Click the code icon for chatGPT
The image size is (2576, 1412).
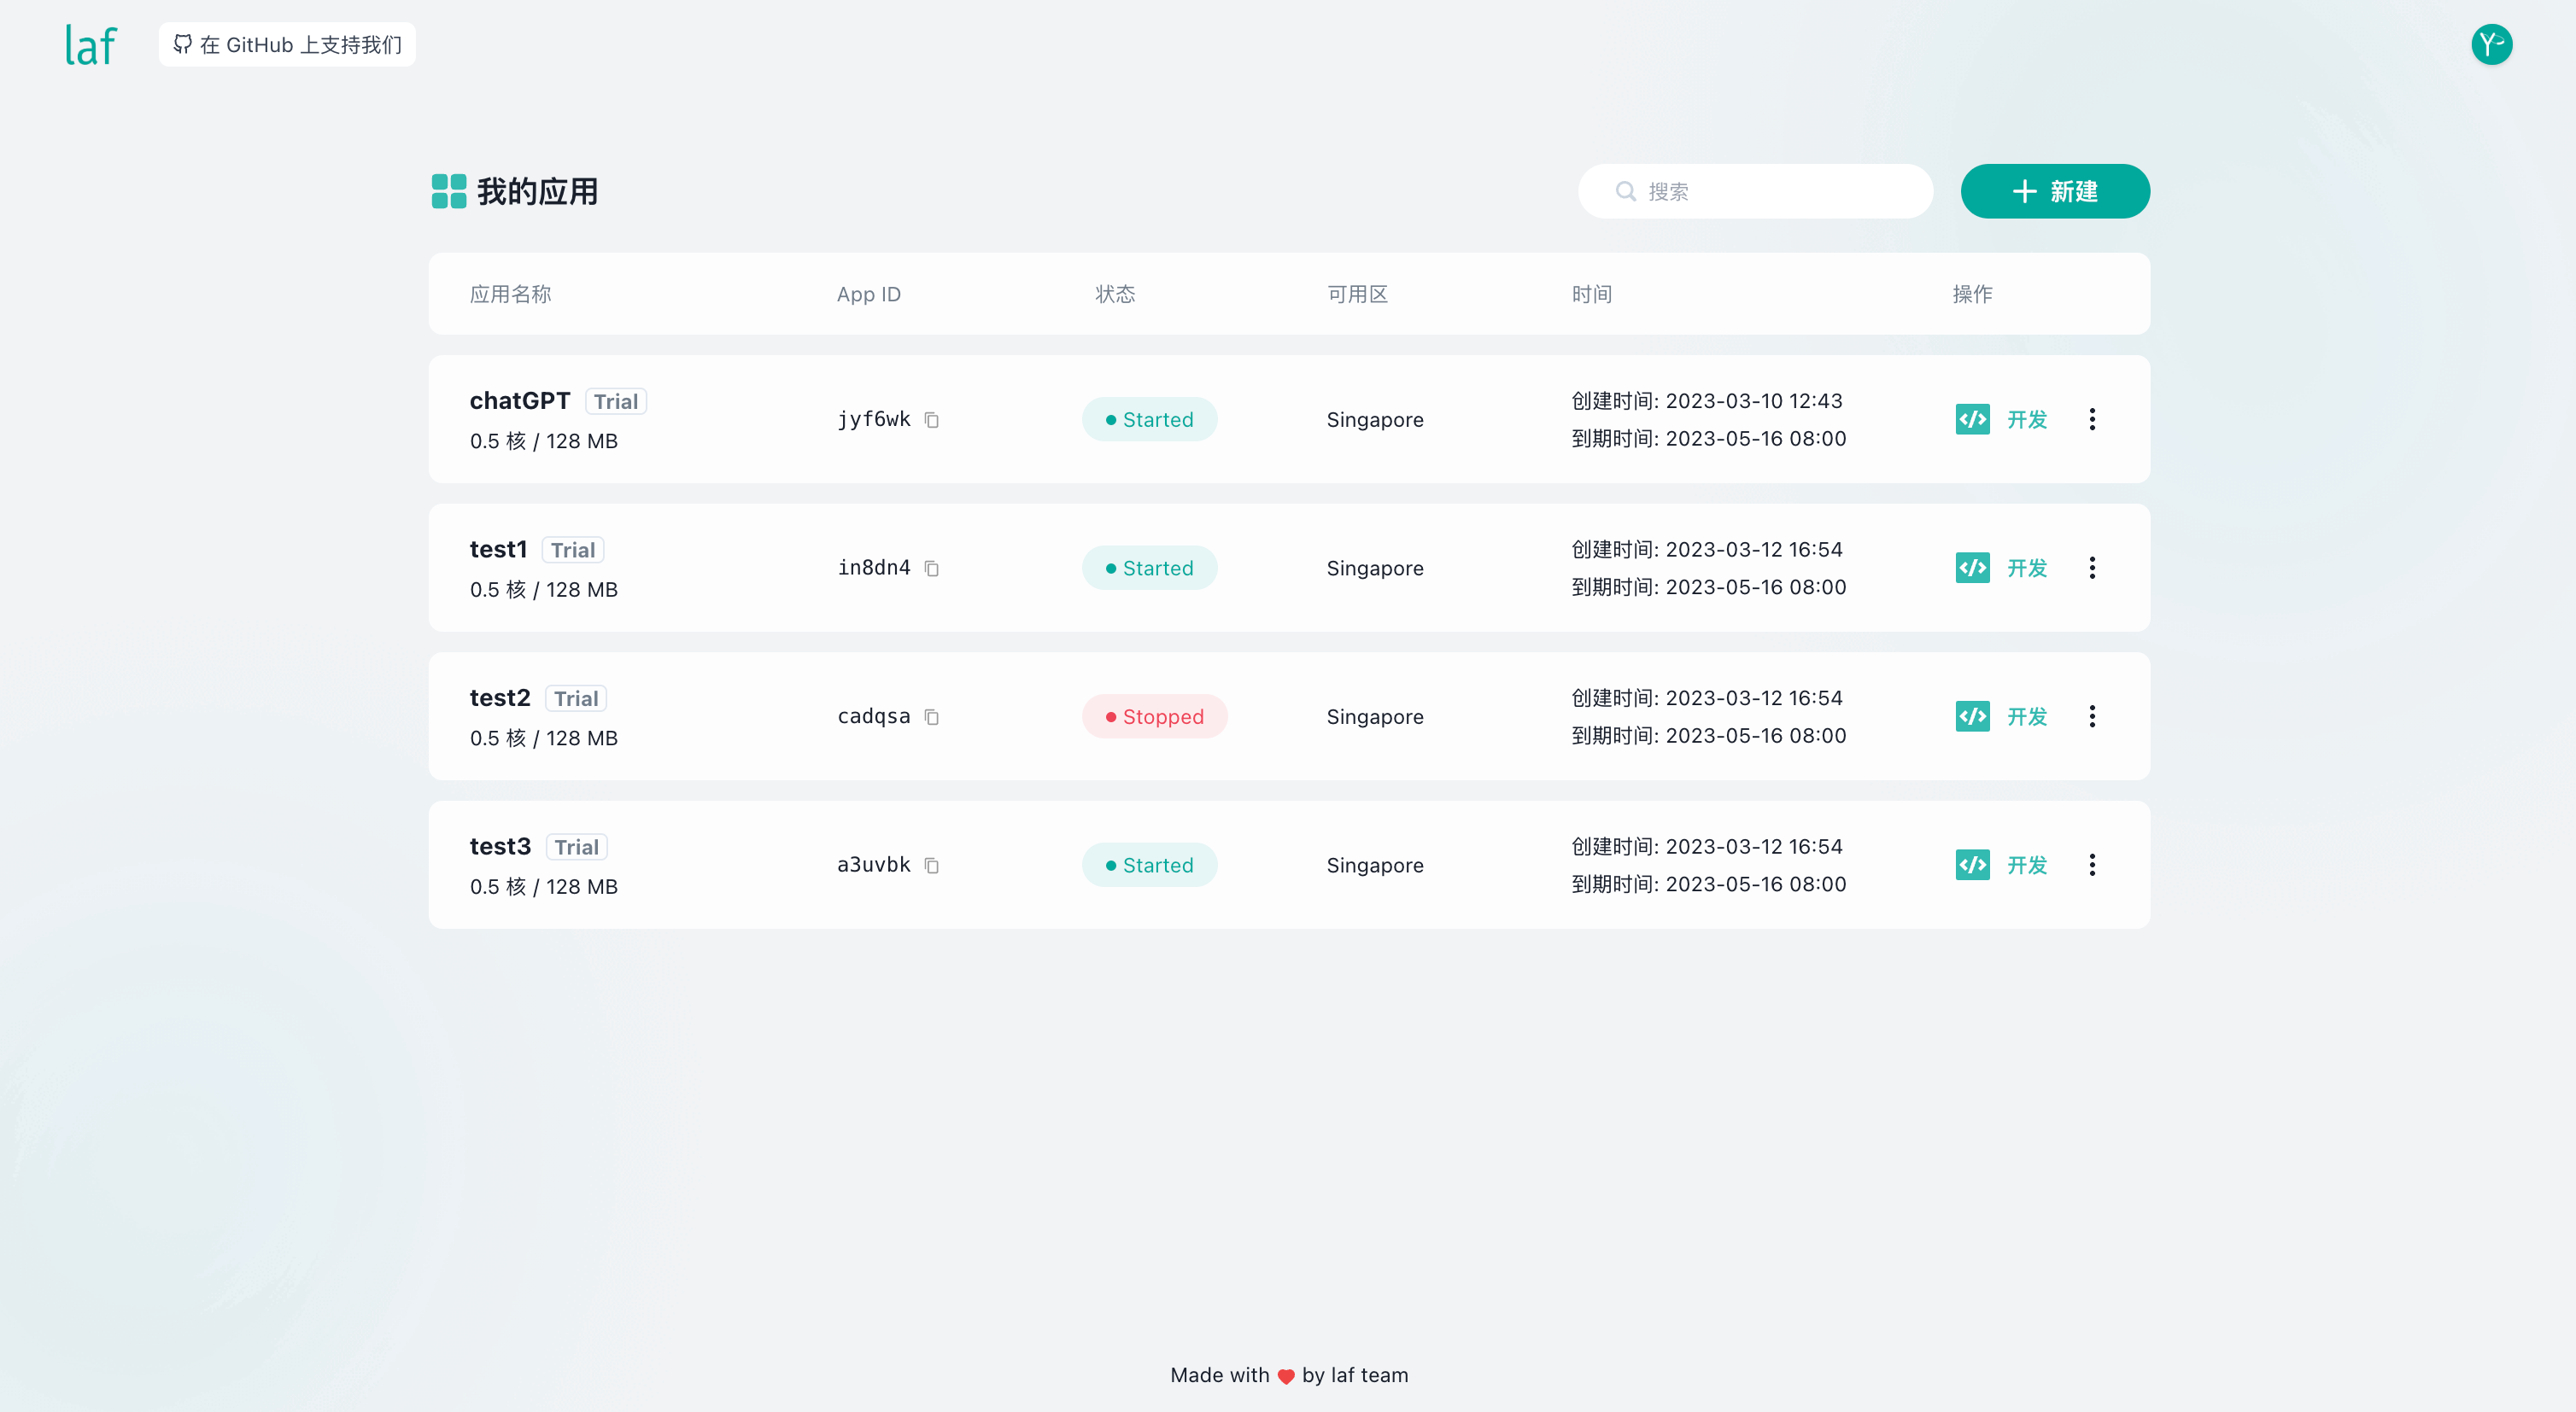[1972, 420]
